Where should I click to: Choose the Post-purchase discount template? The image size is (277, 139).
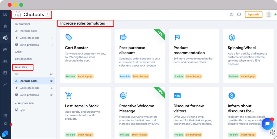pyautogui.click(x=140, y=56)
